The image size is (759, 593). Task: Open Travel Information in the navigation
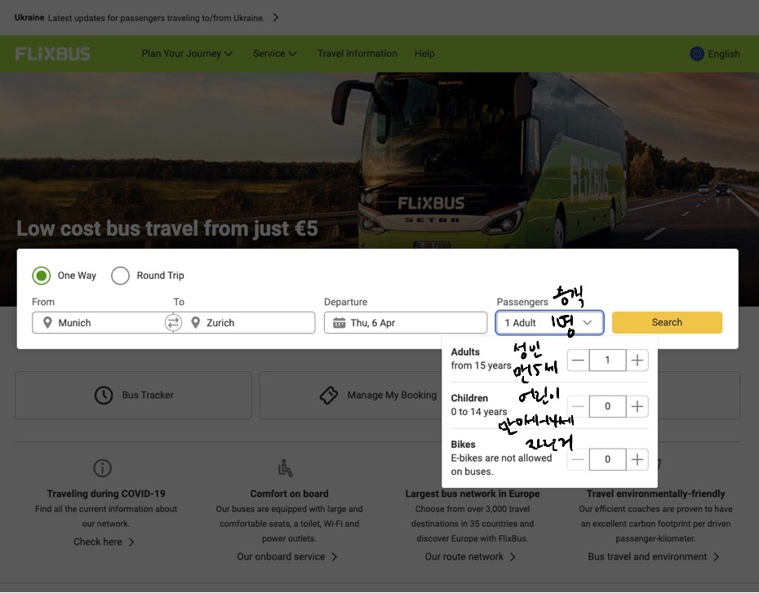click(x=357, y=54)
